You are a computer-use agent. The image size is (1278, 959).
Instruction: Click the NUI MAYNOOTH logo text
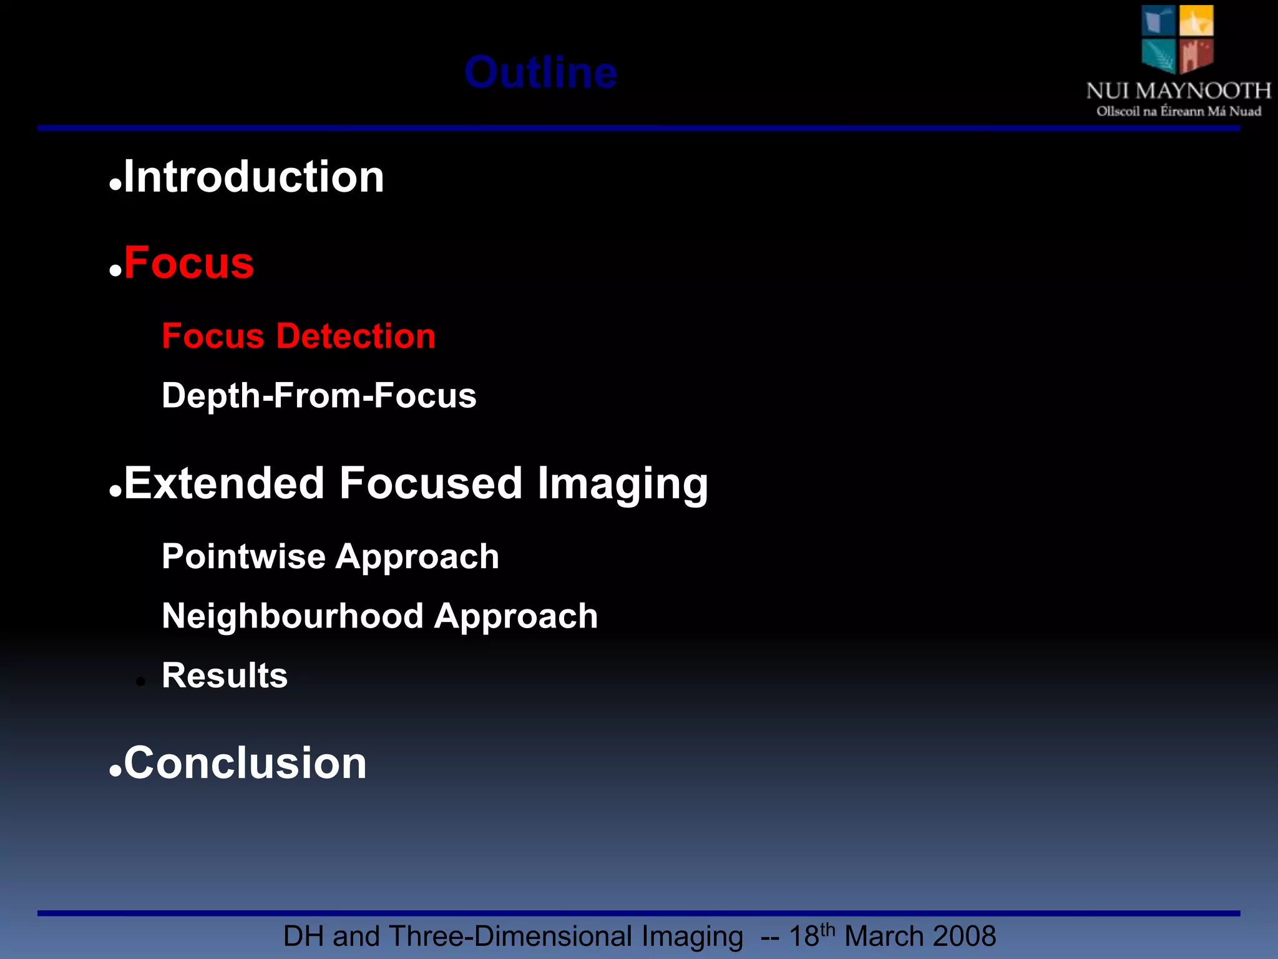[1178, 91]
